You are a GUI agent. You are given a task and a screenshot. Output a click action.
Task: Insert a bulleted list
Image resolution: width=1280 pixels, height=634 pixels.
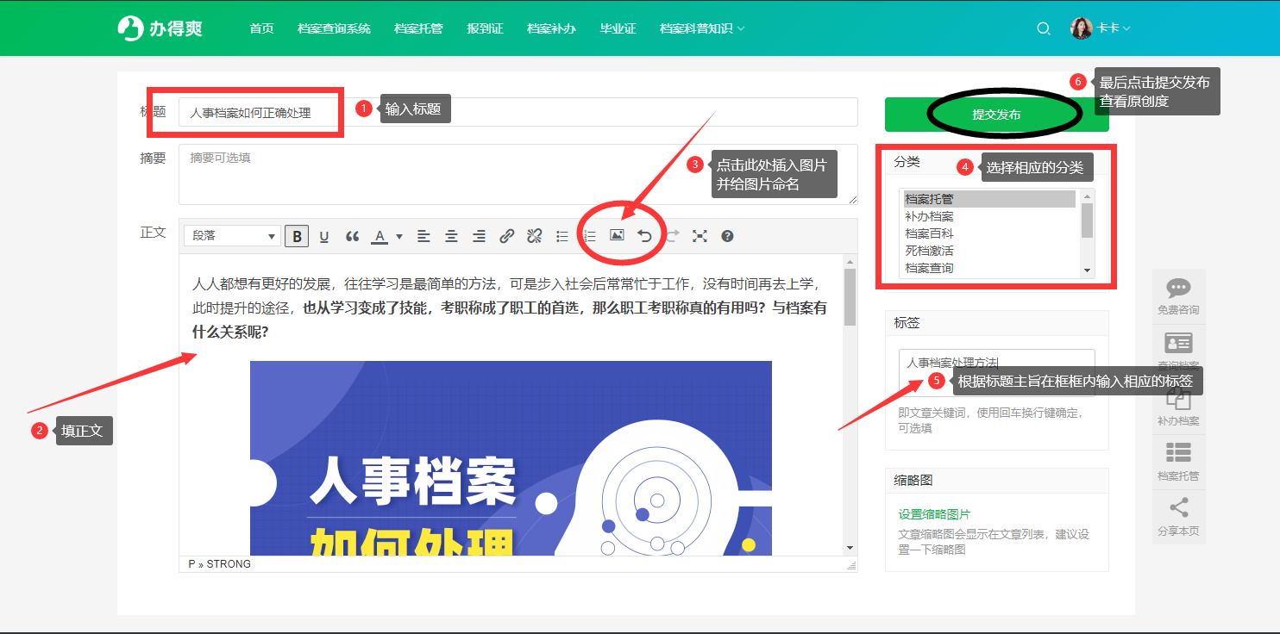[x=562, y=236]
